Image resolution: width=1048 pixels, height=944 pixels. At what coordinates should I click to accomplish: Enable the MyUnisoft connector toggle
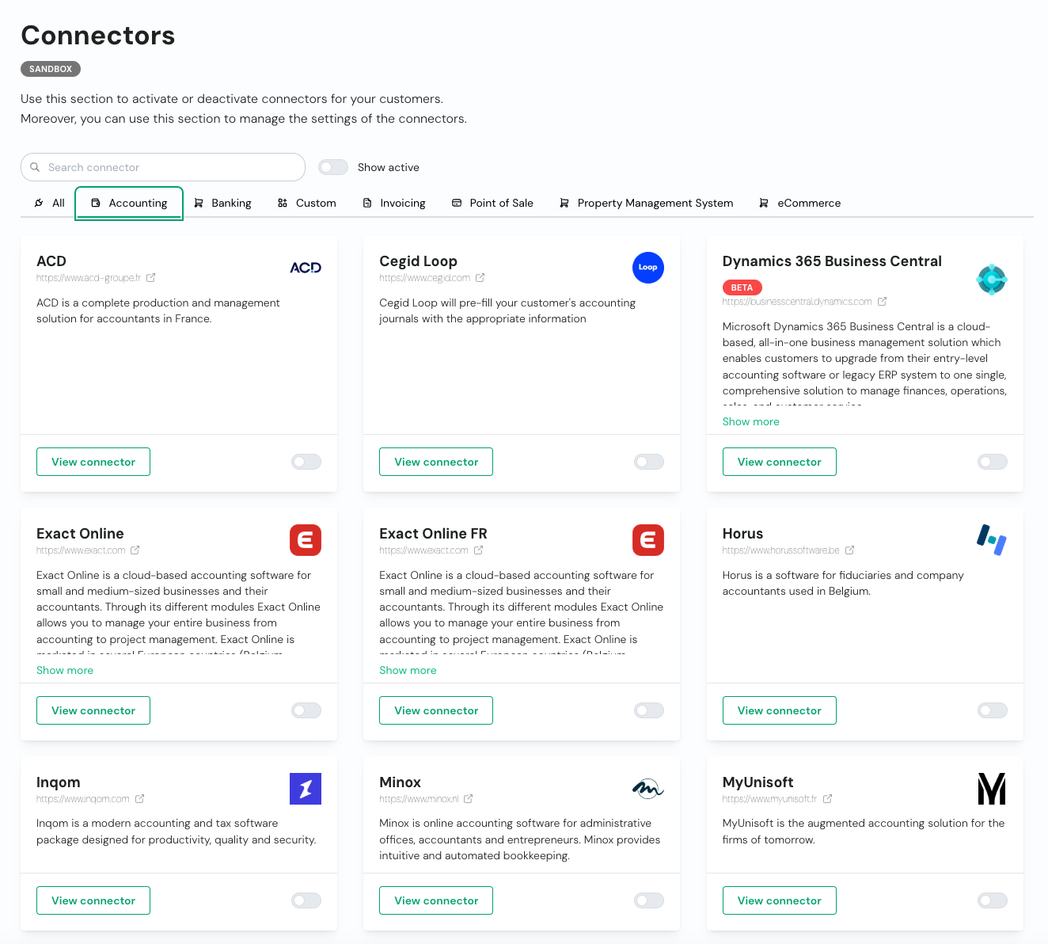993,900
